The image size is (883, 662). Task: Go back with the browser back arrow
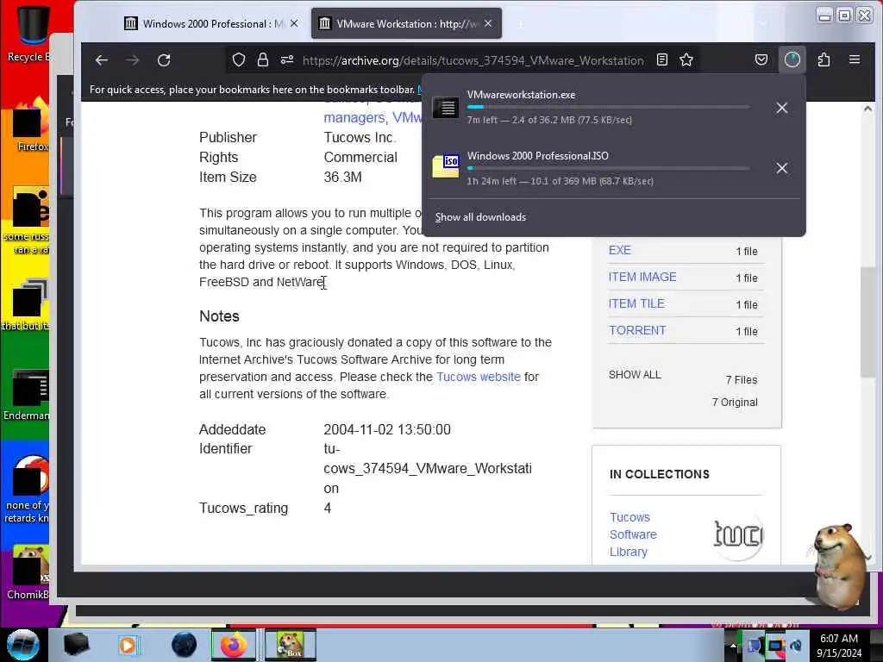102,60
